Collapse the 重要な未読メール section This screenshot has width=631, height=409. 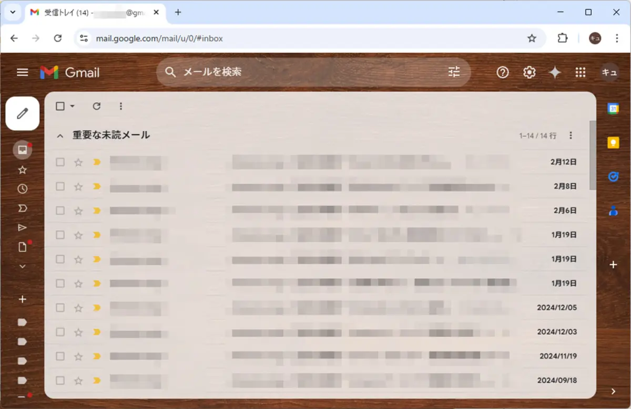tap(59, 135)
